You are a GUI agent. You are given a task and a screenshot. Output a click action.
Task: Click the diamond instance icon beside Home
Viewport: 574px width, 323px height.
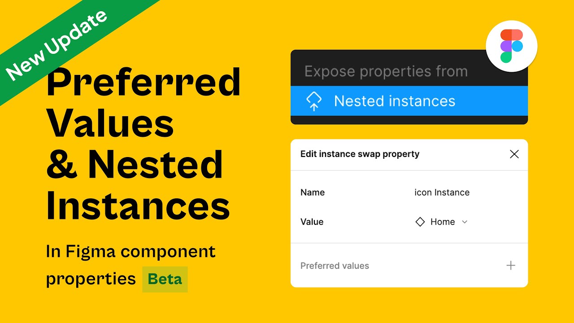tap(420, 222)
